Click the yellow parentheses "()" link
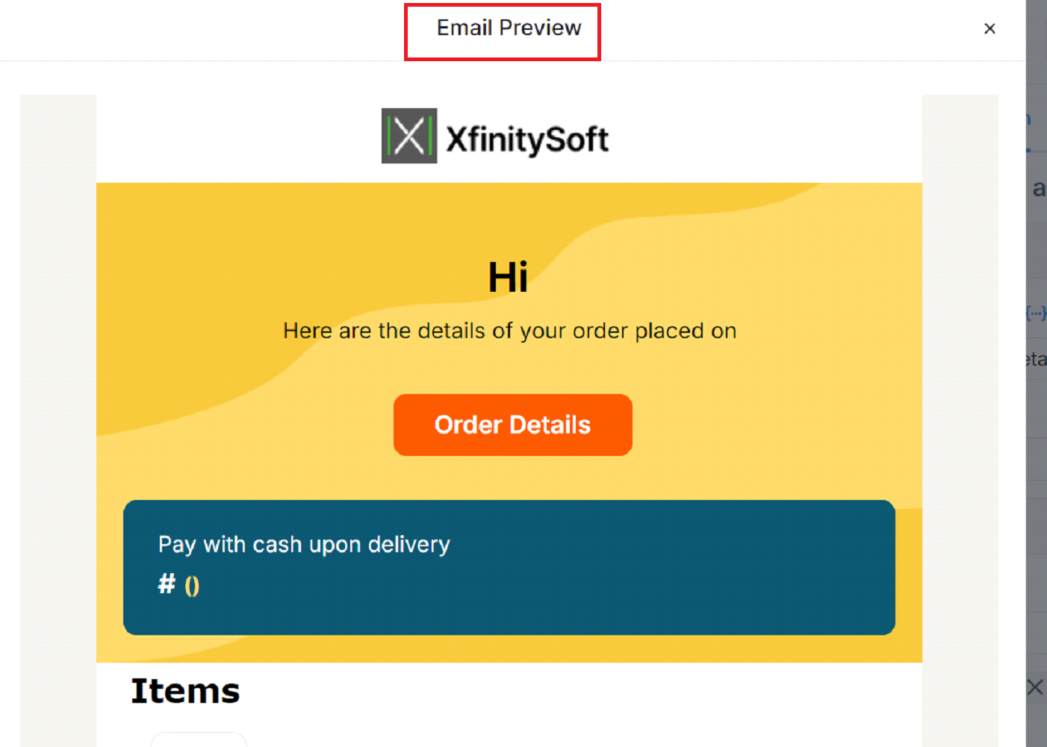 tap(192, 585)
